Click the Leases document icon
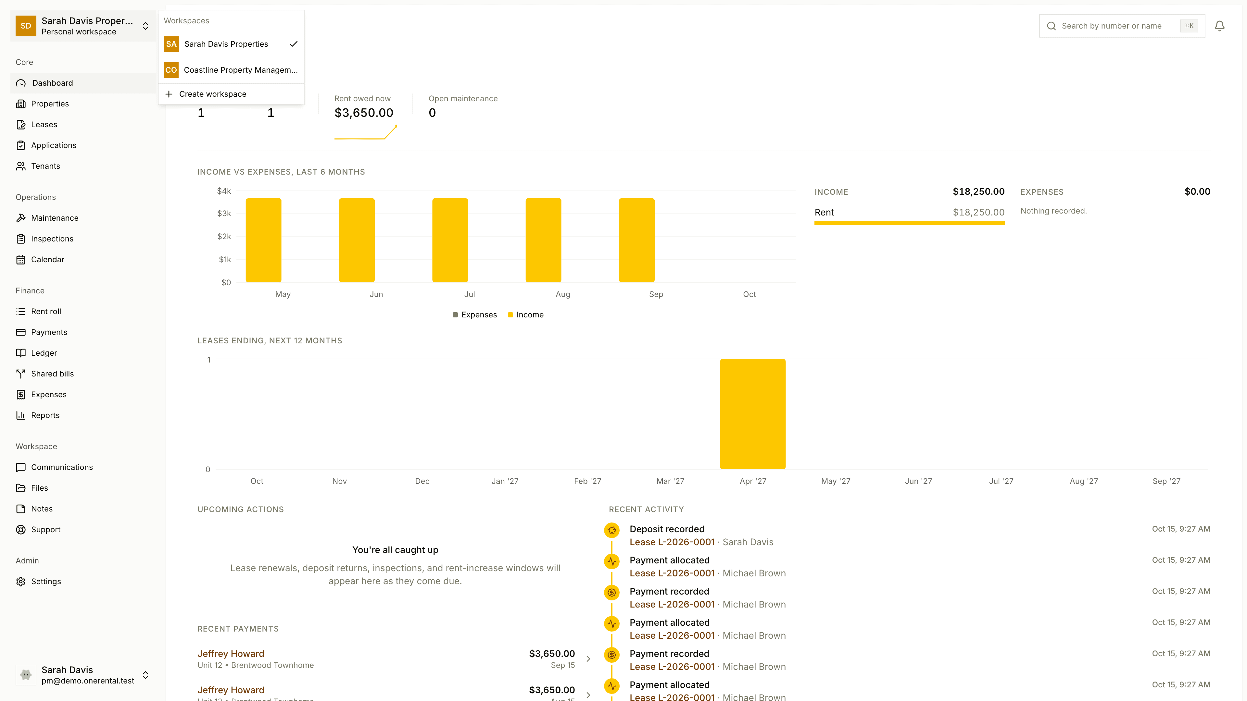 click(x=21, y=125)
